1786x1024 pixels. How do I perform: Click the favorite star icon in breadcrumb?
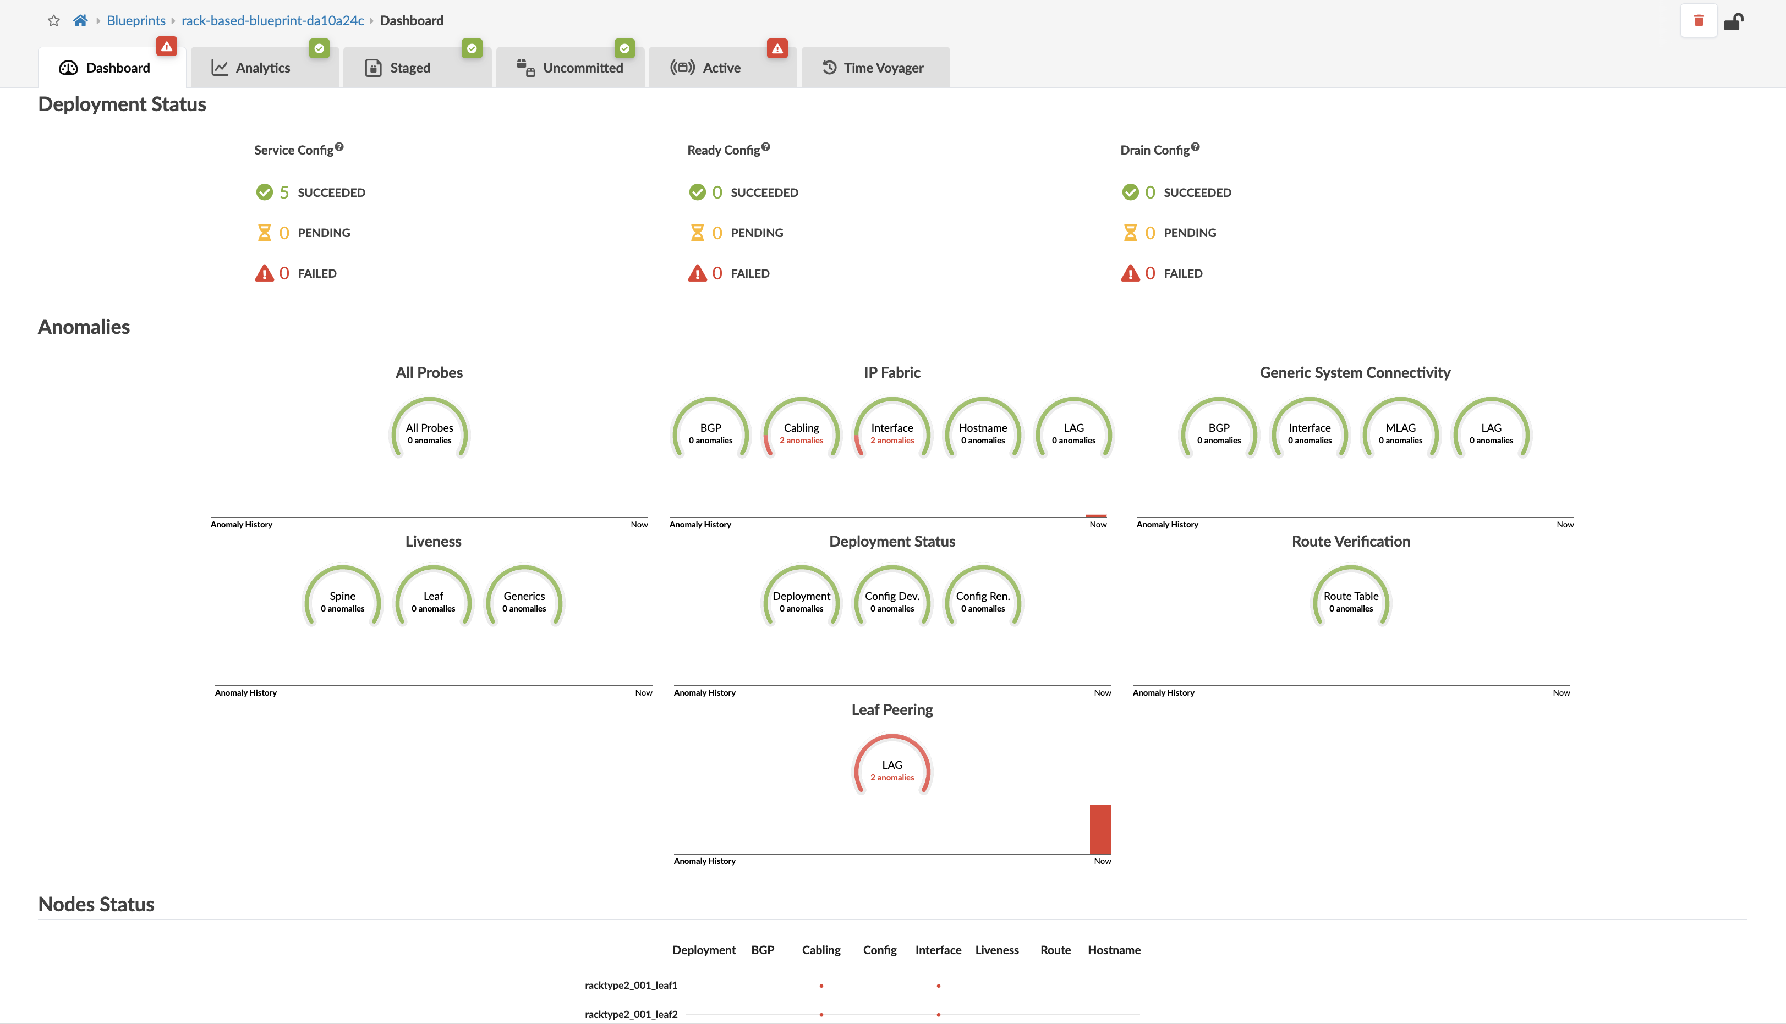pyautogui.click(x=53, y=20)
